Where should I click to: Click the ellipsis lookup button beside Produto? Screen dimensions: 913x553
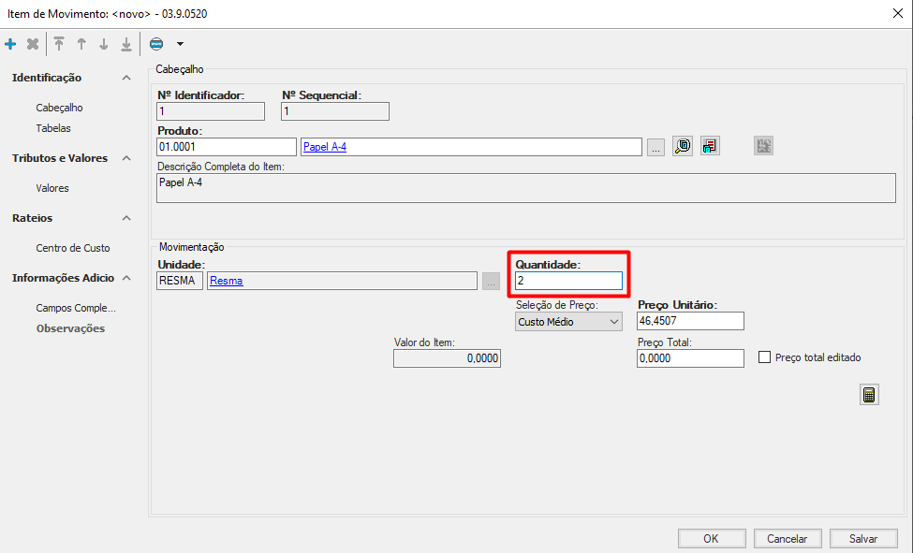click(x=655, y=147)
